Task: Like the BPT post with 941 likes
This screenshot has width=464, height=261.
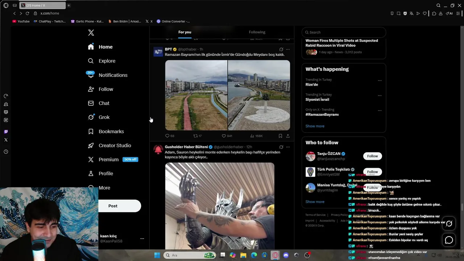Action: point(227,136)
